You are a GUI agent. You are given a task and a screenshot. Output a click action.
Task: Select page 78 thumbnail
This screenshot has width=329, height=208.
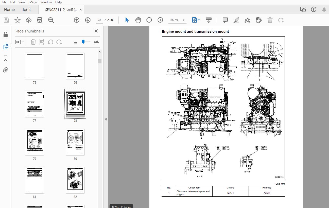coord(75,104)
